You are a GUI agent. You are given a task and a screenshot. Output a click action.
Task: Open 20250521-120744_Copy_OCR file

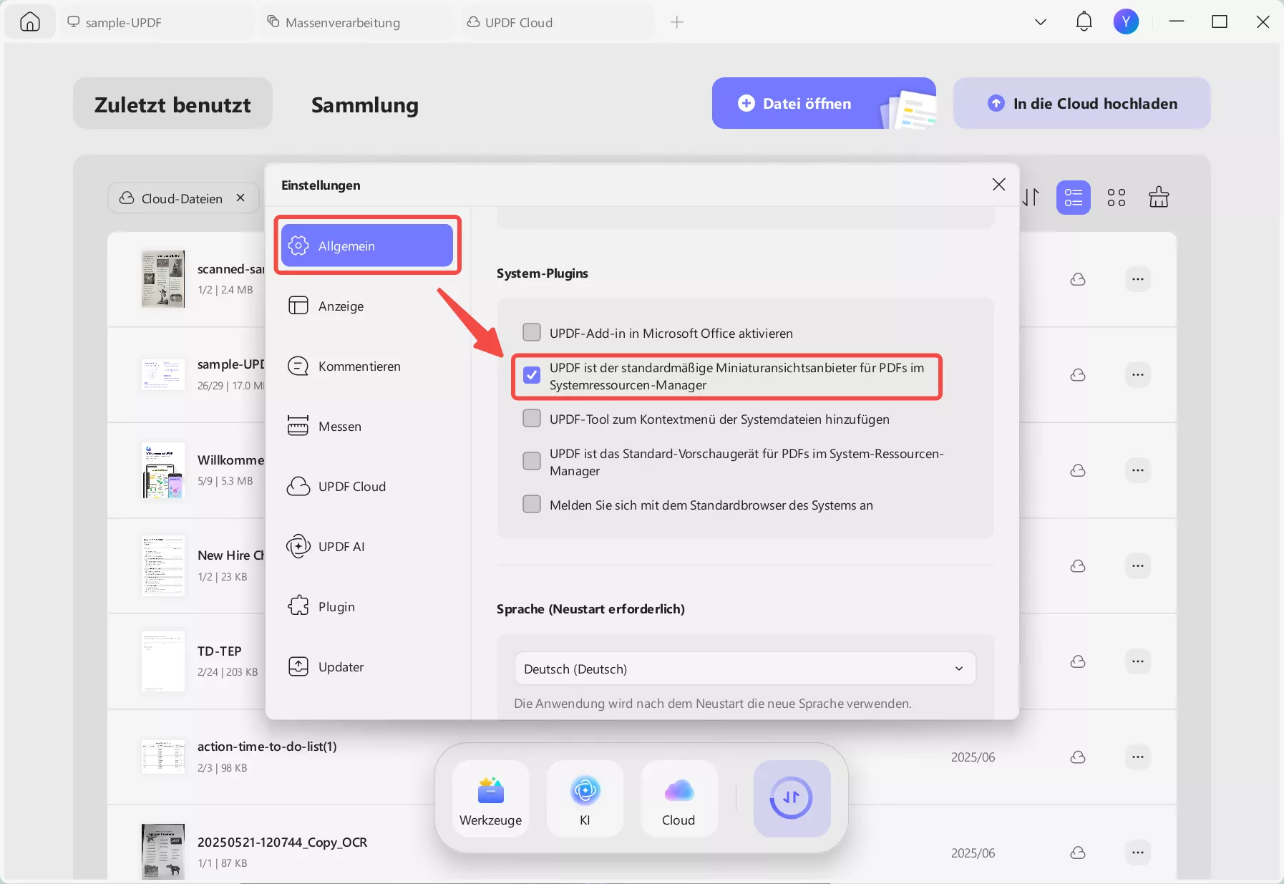coord(282,842)
